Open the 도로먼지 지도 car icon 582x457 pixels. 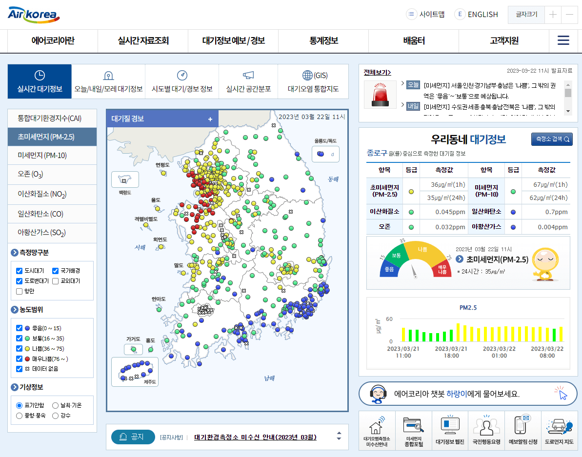click(558, 427)
